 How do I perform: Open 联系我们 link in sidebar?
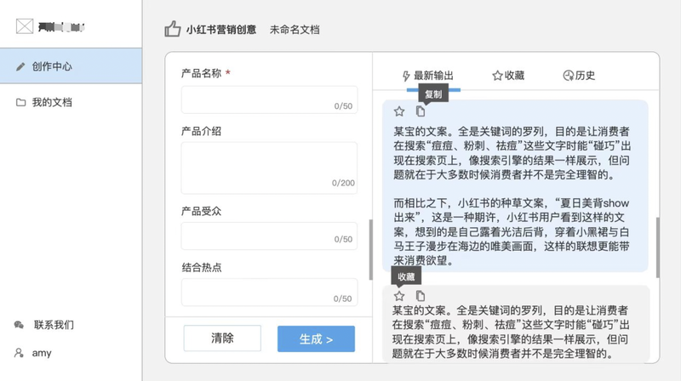[x=54, y=325]
